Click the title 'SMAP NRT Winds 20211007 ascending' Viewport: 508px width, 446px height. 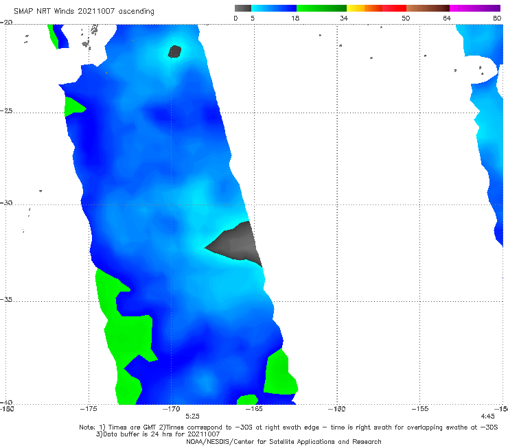84,11
